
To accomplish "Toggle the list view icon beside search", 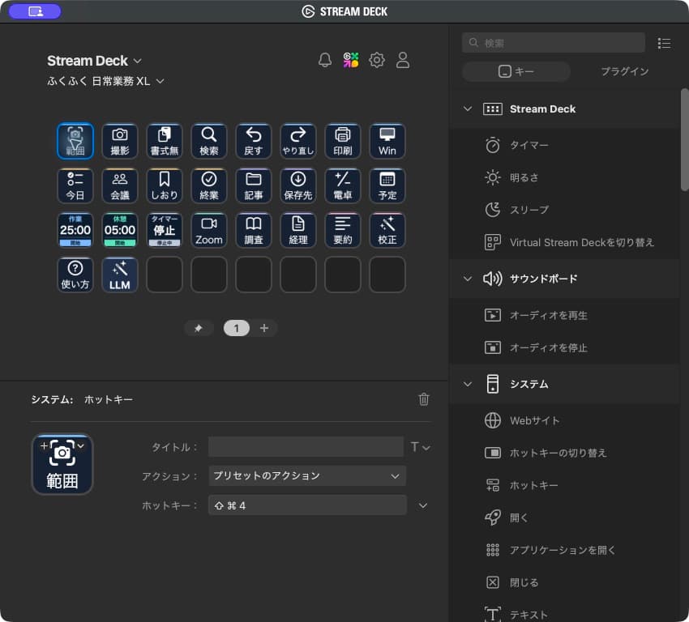I will 664,43.
